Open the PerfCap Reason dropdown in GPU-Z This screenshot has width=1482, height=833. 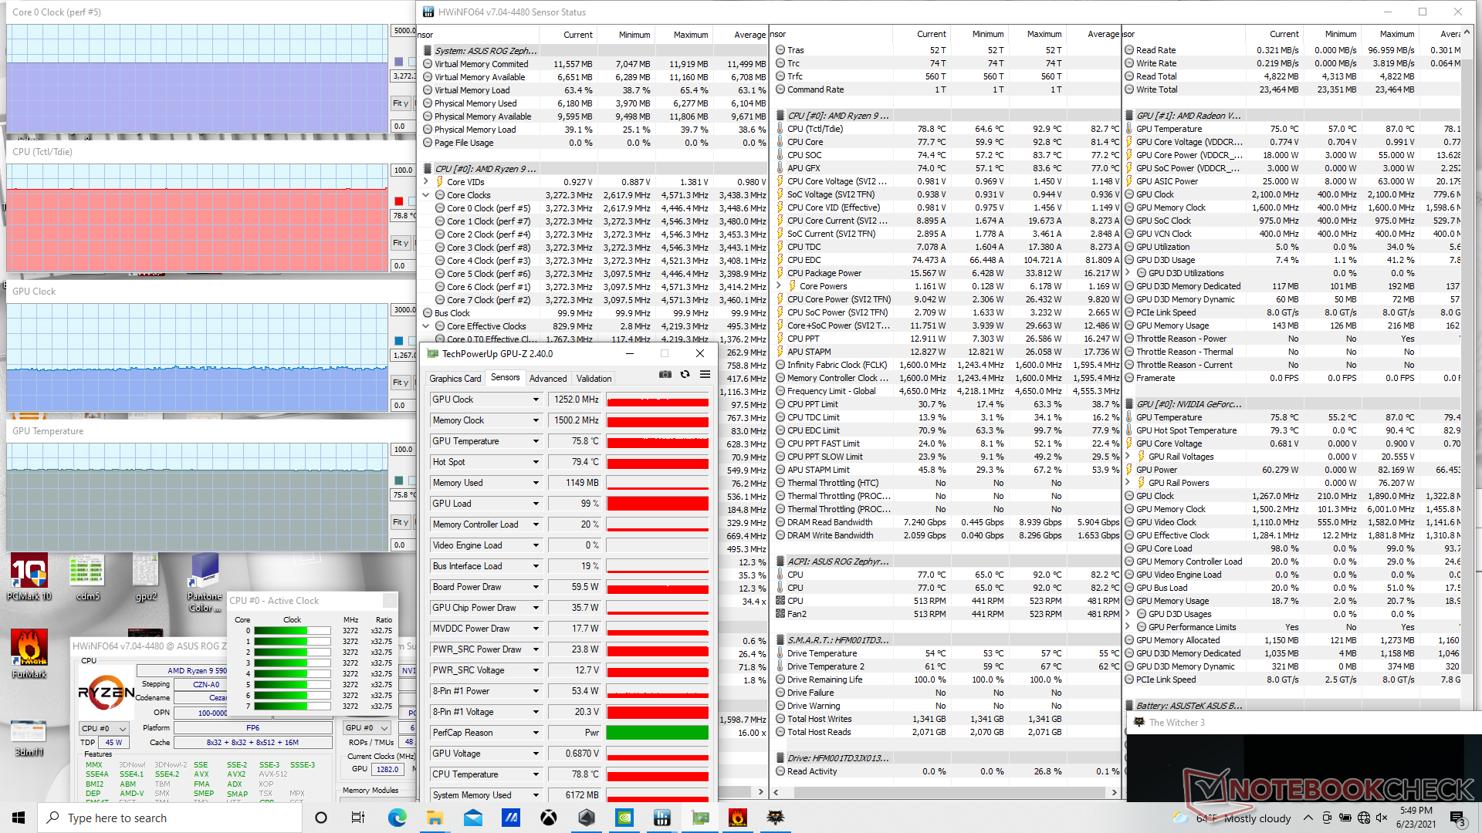click(x=536, y=733)
